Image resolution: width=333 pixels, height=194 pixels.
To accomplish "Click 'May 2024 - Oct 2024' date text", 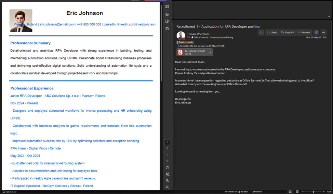I will click(x=25, y=156).
